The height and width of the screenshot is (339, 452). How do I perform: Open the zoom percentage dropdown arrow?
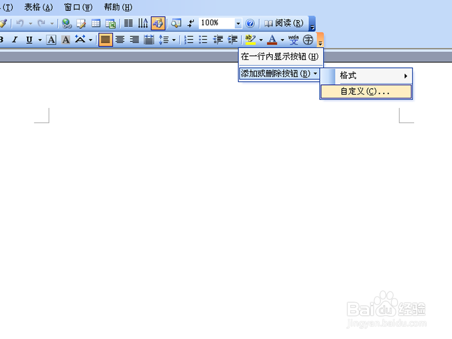(238, 23)
